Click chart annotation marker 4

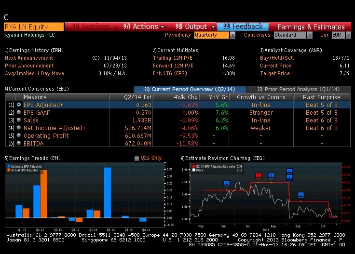coord(271,175)
